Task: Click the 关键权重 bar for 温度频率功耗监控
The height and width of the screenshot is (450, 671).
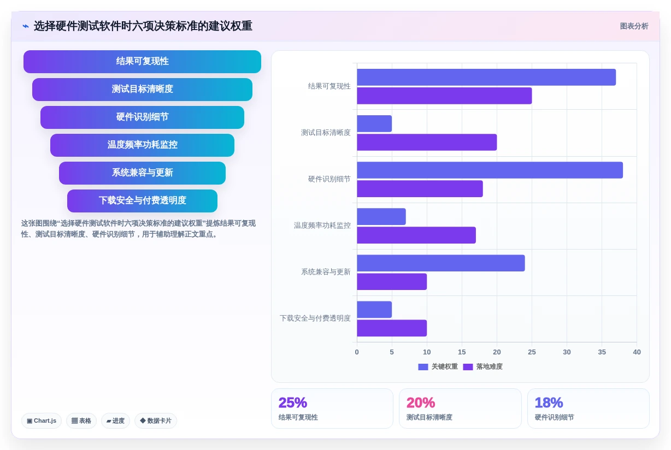Action: [x=381, y=216]
